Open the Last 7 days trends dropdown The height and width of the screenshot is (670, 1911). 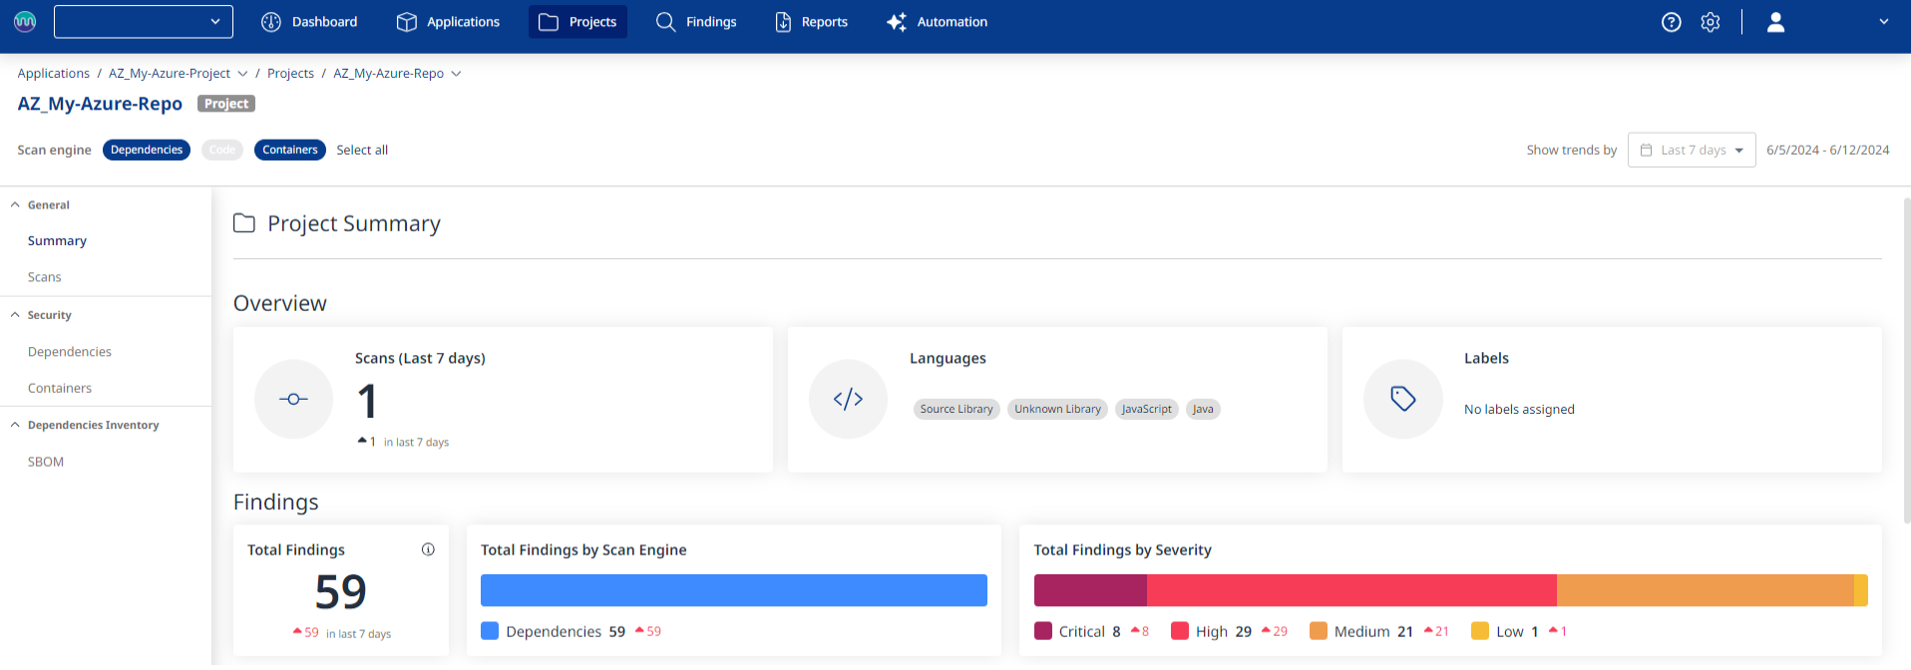tap(1692, 150)
